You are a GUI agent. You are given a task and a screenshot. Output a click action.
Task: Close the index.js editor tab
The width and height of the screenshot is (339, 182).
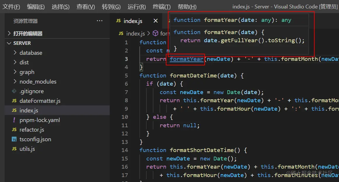point(155,21)
